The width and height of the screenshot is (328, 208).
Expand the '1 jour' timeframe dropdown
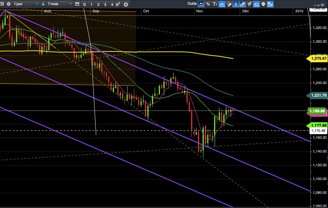[26, 4]
